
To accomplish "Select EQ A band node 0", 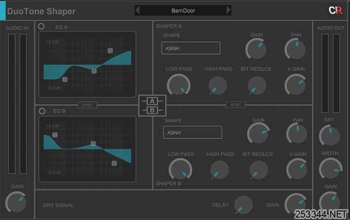I will (x=110, y=51).
